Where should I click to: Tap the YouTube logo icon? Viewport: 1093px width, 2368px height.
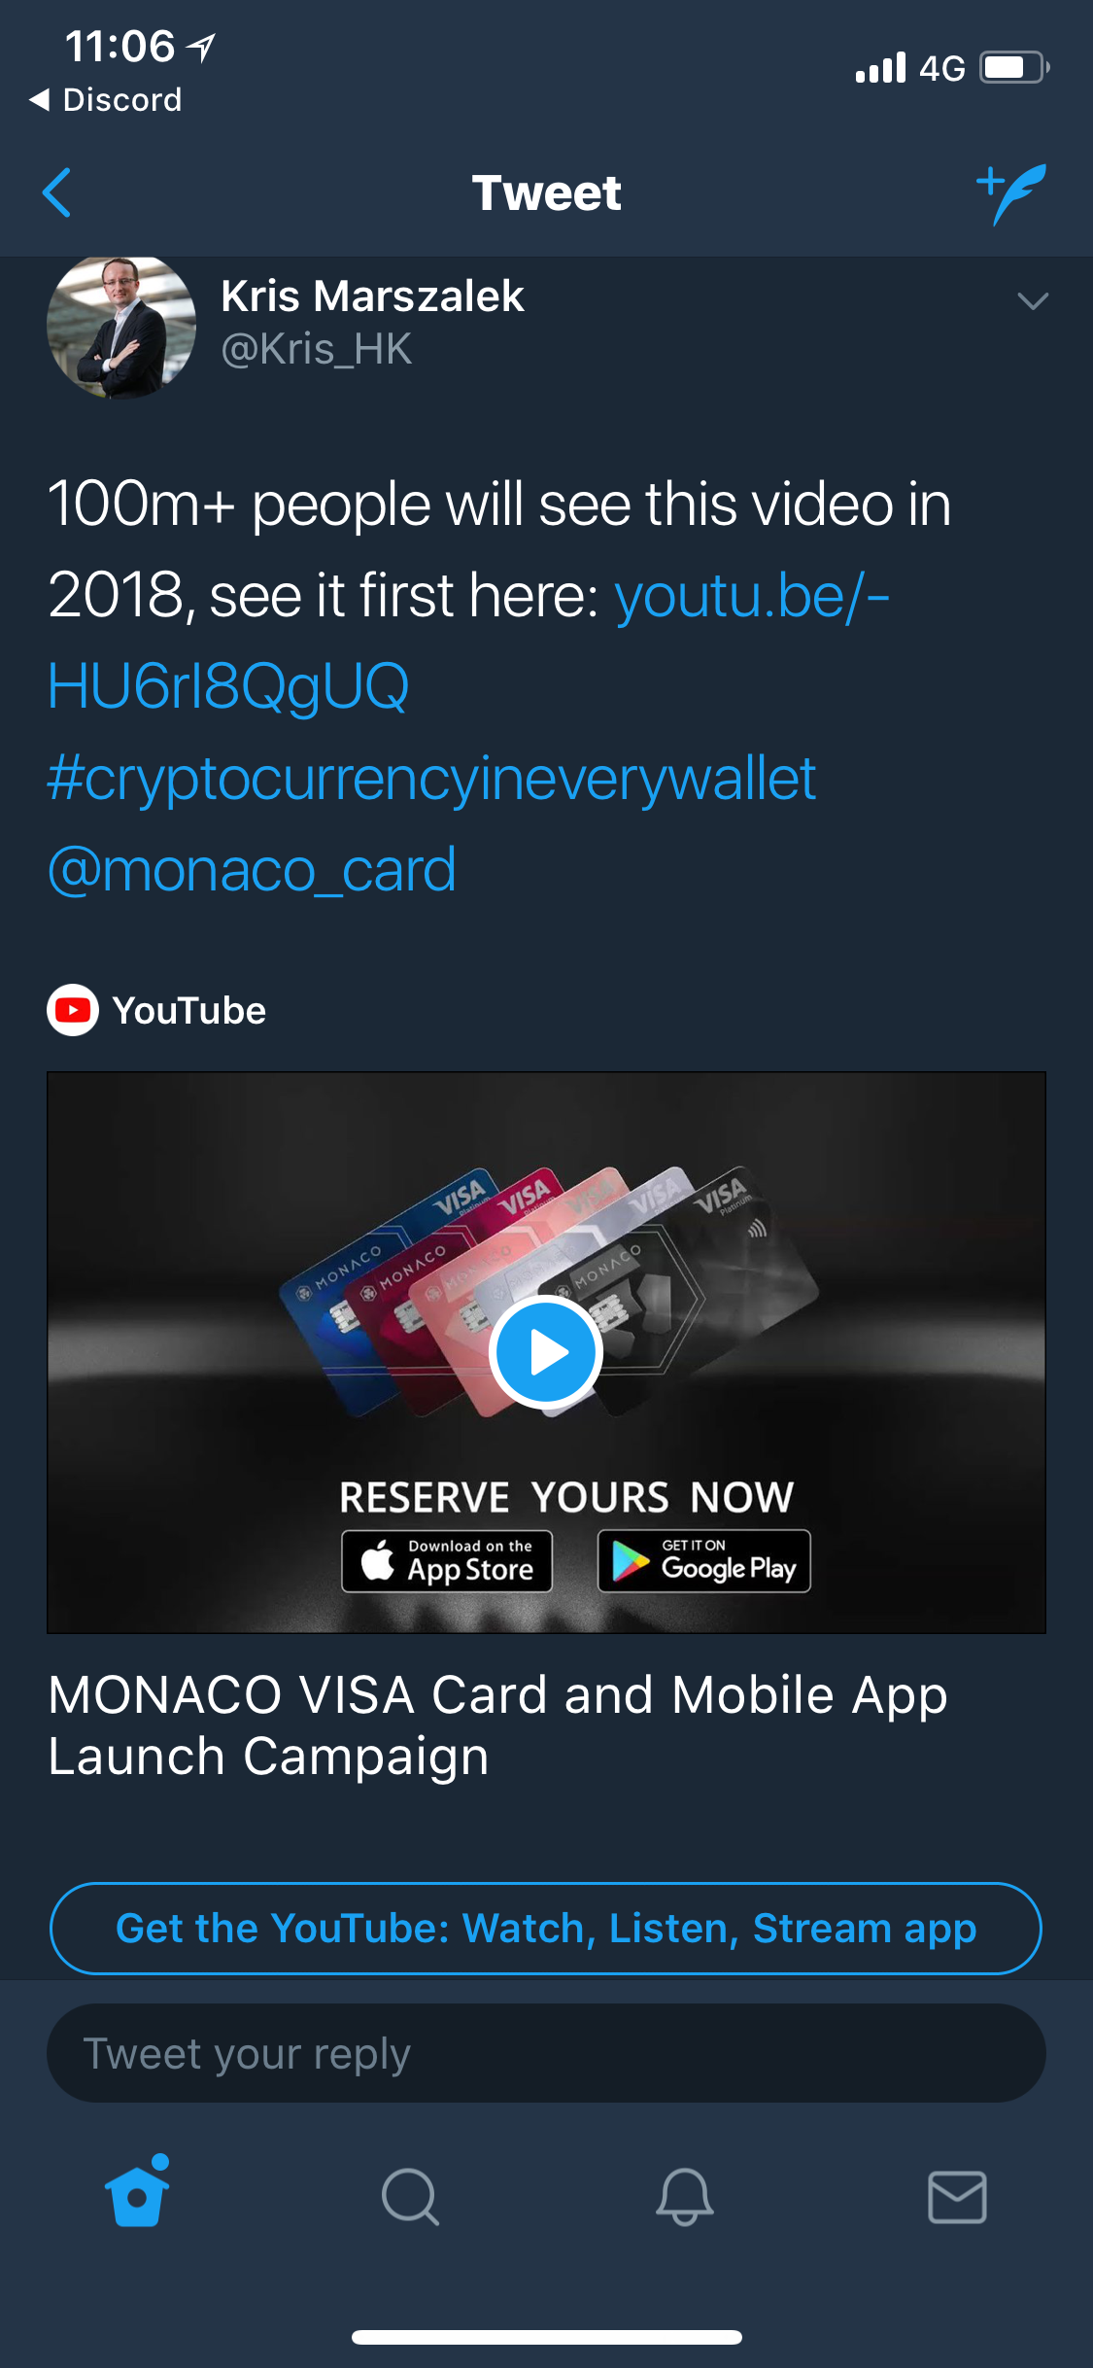(73, 1011)
